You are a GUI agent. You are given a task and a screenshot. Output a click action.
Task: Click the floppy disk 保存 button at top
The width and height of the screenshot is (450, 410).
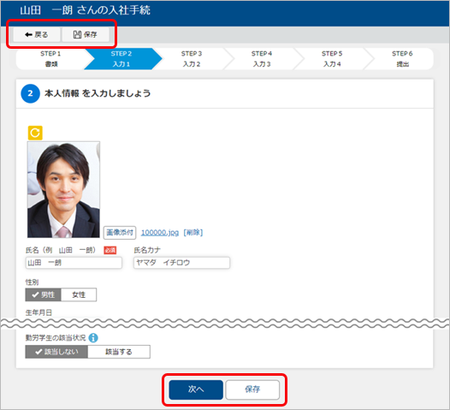point(86,35)
